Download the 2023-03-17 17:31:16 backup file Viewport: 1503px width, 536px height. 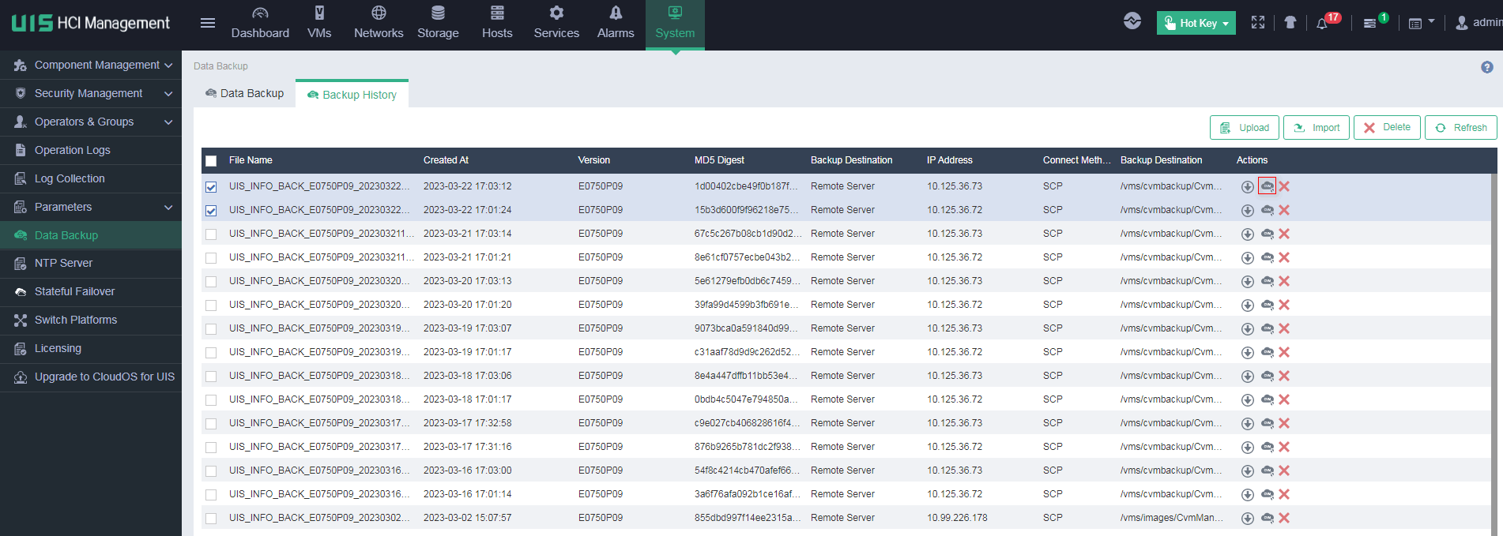1247,448
